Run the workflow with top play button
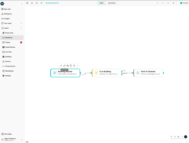This screenshot has width=189, height=143. pos(174,3)
